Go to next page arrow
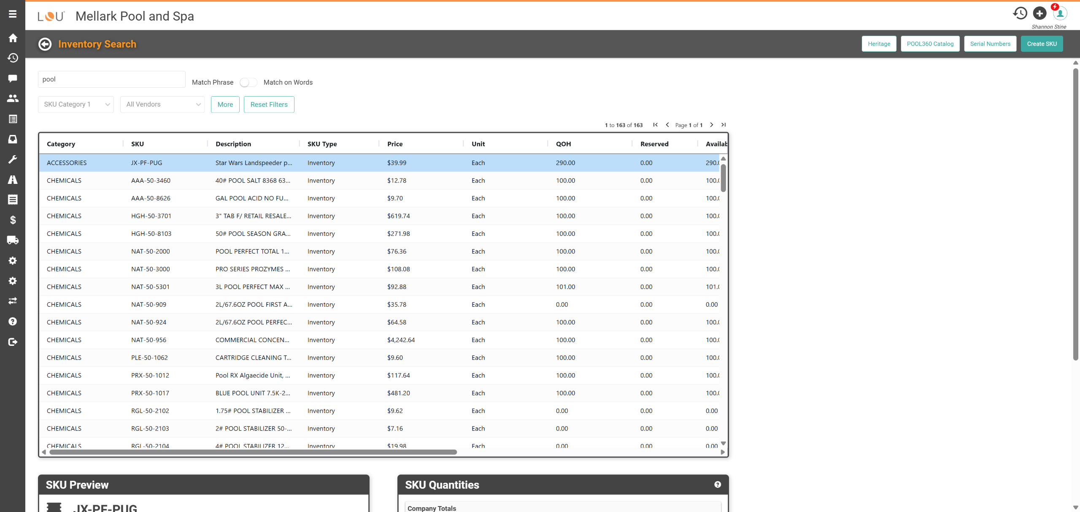This screenshot has height=512, width=1080. click(x=712, y=125)
